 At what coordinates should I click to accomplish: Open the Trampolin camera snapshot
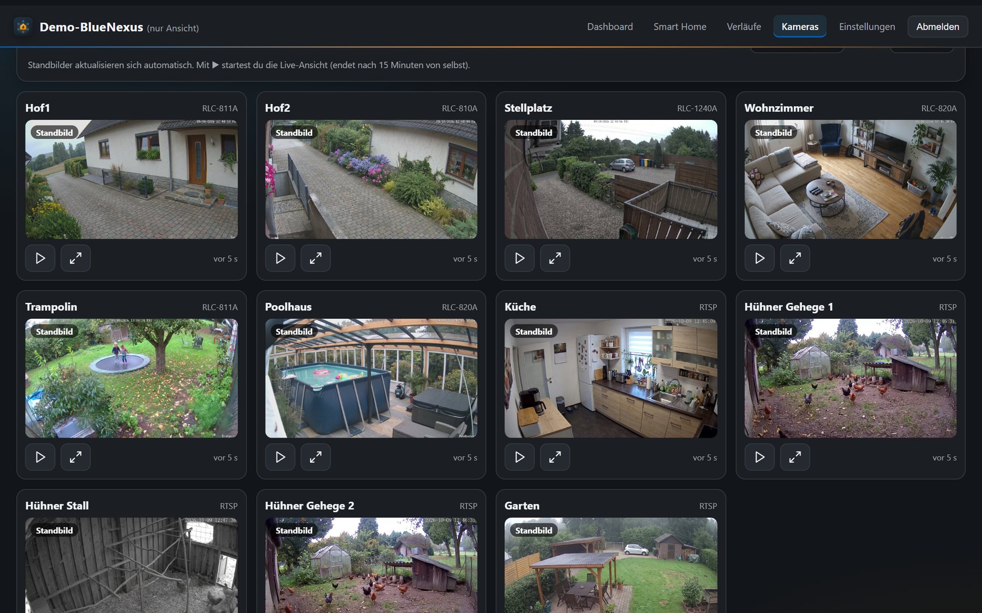pos(131,378)
